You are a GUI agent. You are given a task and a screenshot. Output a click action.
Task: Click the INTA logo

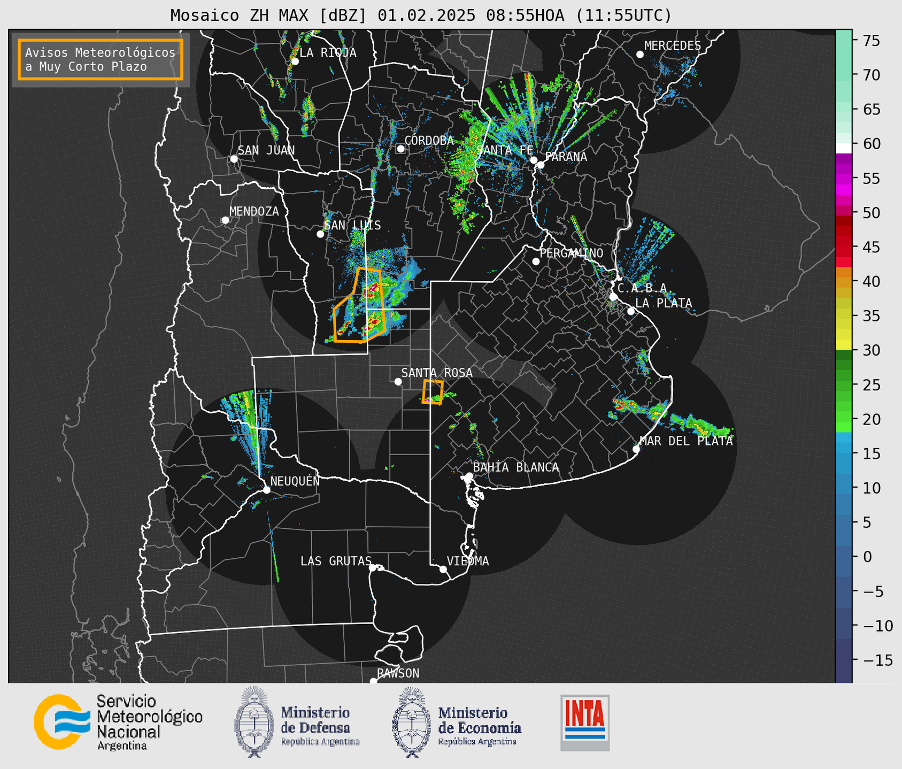coord(585,722)
